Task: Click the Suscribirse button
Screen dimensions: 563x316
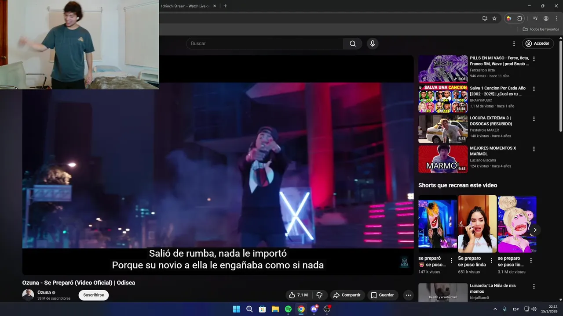Action: click(94, 295)
